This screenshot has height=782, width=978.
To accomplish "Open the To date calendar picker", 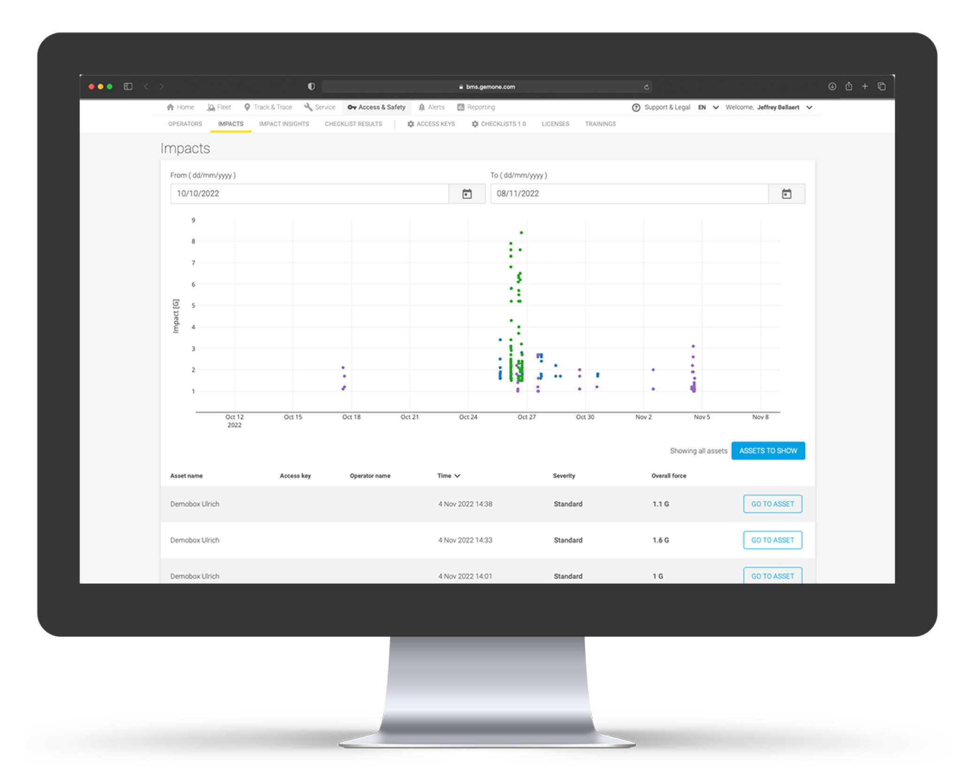I will 786,194.
